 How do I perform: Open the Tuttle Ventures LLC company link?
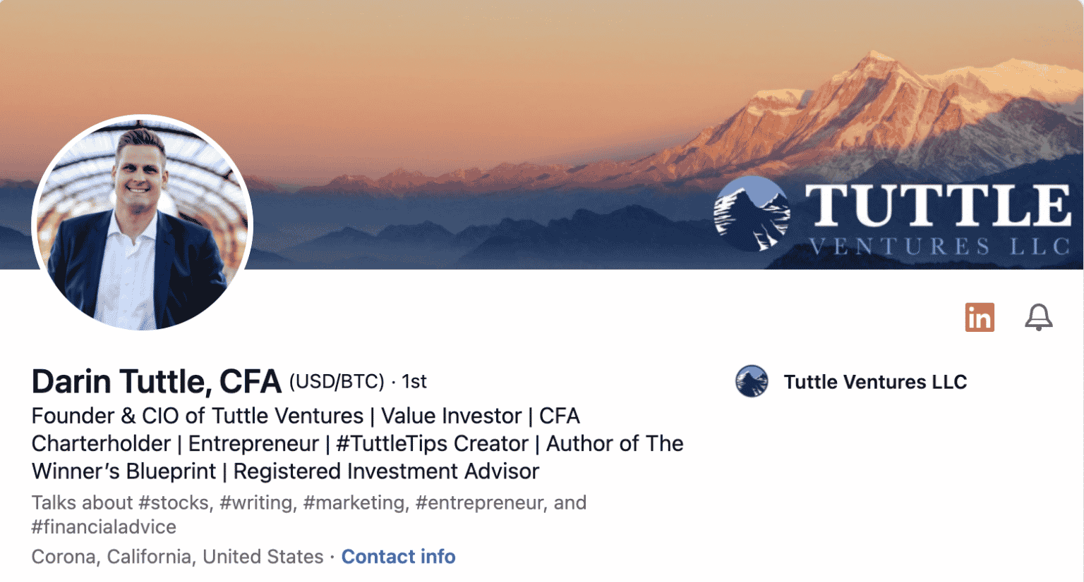pyautogui.click(x=875, y=382)
